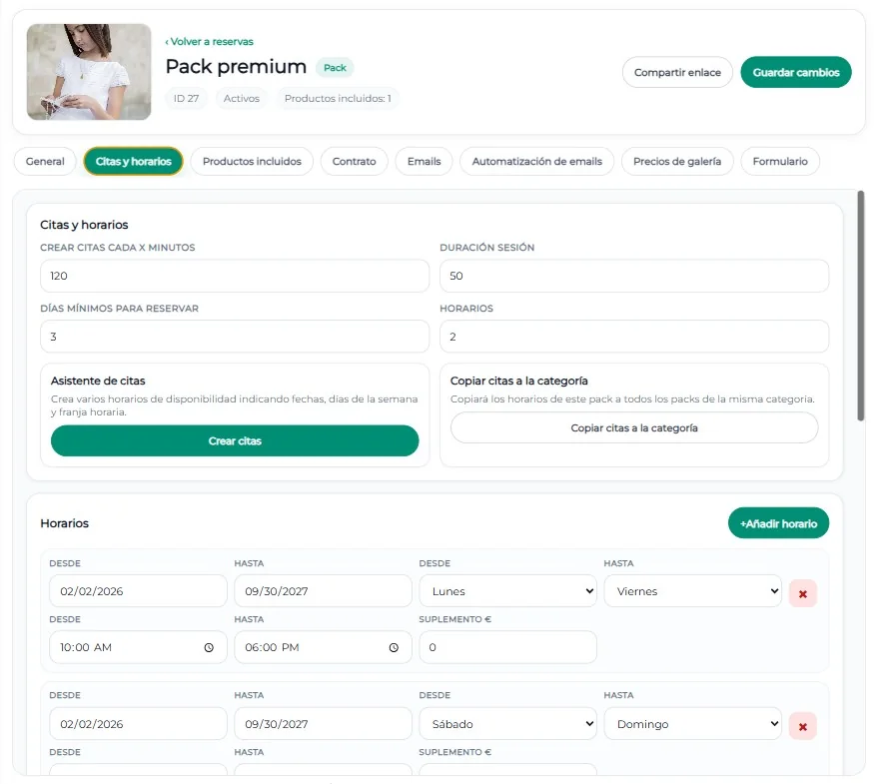Focus first schedule Suplemento € field

[507, 647]
